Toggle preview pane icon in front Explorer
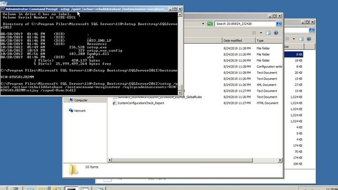Screen dimensions: 338x190 268,33
